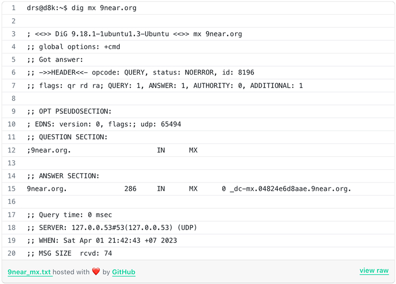Click the '_dc-mx.04824e6d8aae.9near.org.' record value
Screen dimensions: 396x284
pyautogui.click(x=290, y=189)
